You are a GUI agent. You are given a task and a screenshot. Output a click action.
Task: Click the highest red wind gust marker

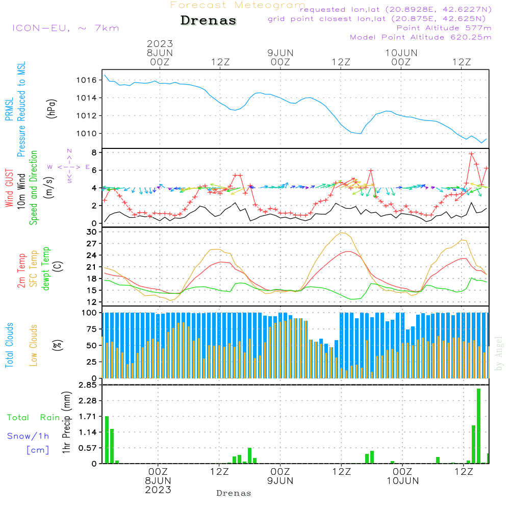(472, 154)
